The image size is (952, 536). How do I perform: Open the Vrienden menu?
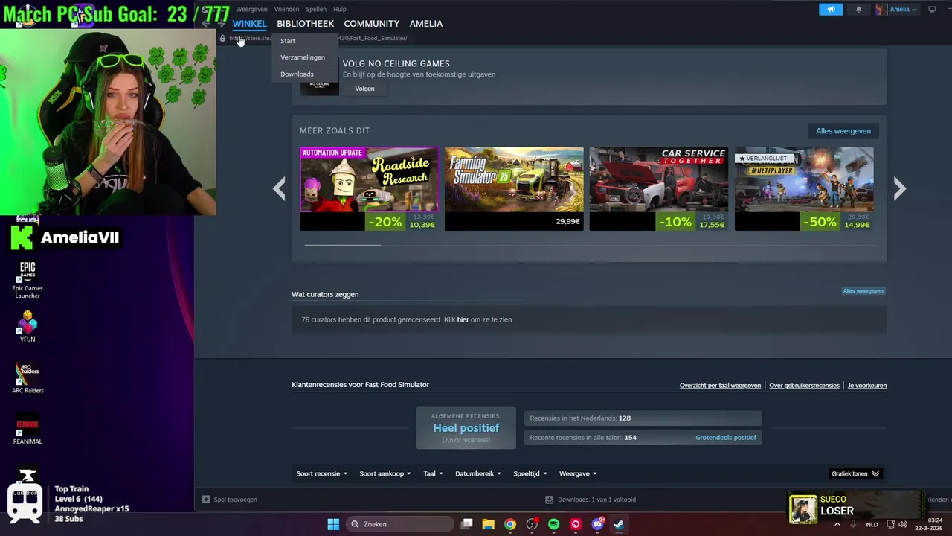click(x=286, y=9)
